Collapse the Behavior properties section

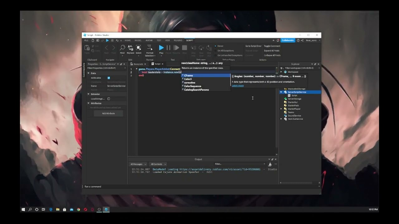point(88,94)
